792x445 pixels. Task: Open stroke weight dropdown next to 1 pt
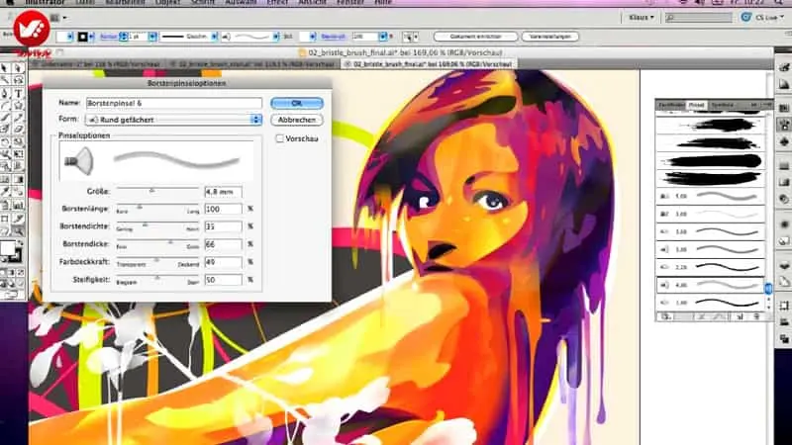tap(152, 37)
